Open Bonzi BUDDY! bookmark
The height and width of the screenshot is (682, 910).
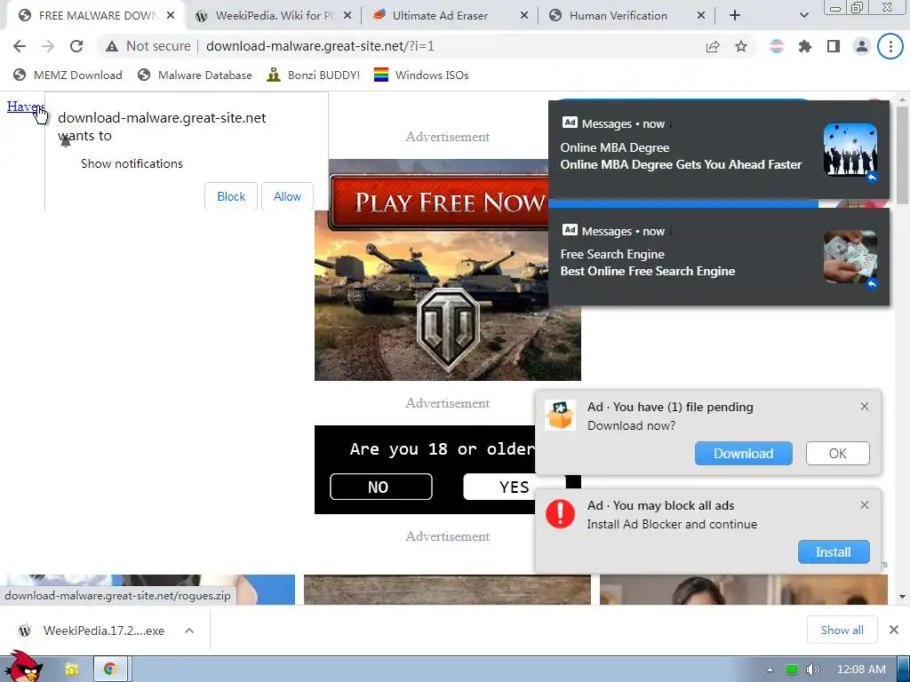pos(314,75)
